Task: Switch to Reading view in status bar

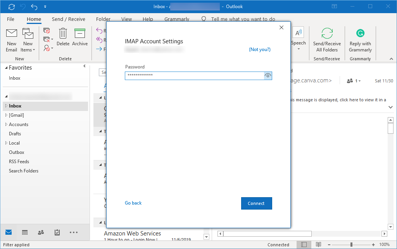Action: (x=318, y=244)
